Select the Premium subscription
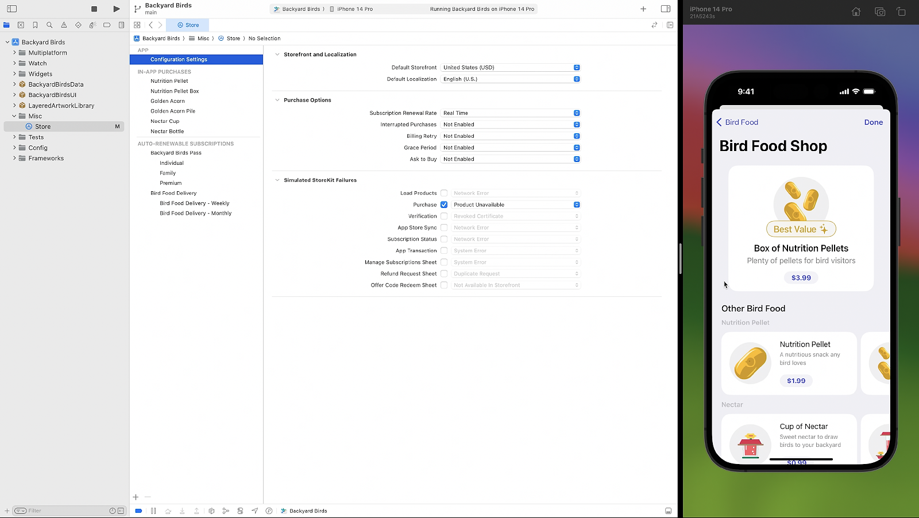Screen dimensions: 919x518 point(171,183)
